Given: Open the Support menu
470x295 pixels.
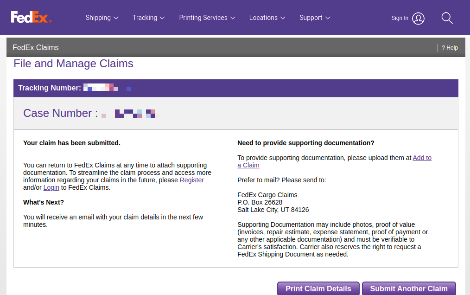Looking at the screenshot, I should (311, 18).
